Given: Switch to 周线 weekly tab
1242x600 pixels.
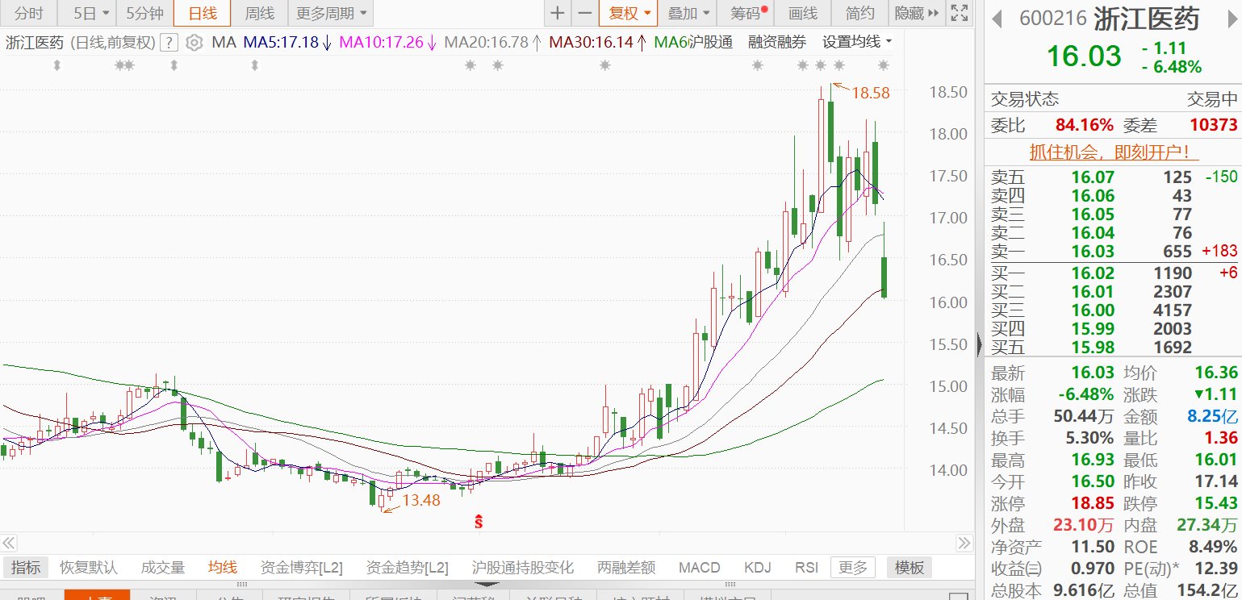Looking at the screenshot, I should point(259,13).
